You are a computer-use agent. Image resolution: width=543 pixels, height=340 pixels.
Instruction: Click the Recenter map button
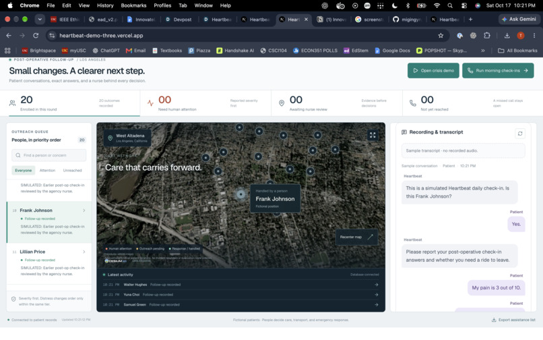(356, 237)
